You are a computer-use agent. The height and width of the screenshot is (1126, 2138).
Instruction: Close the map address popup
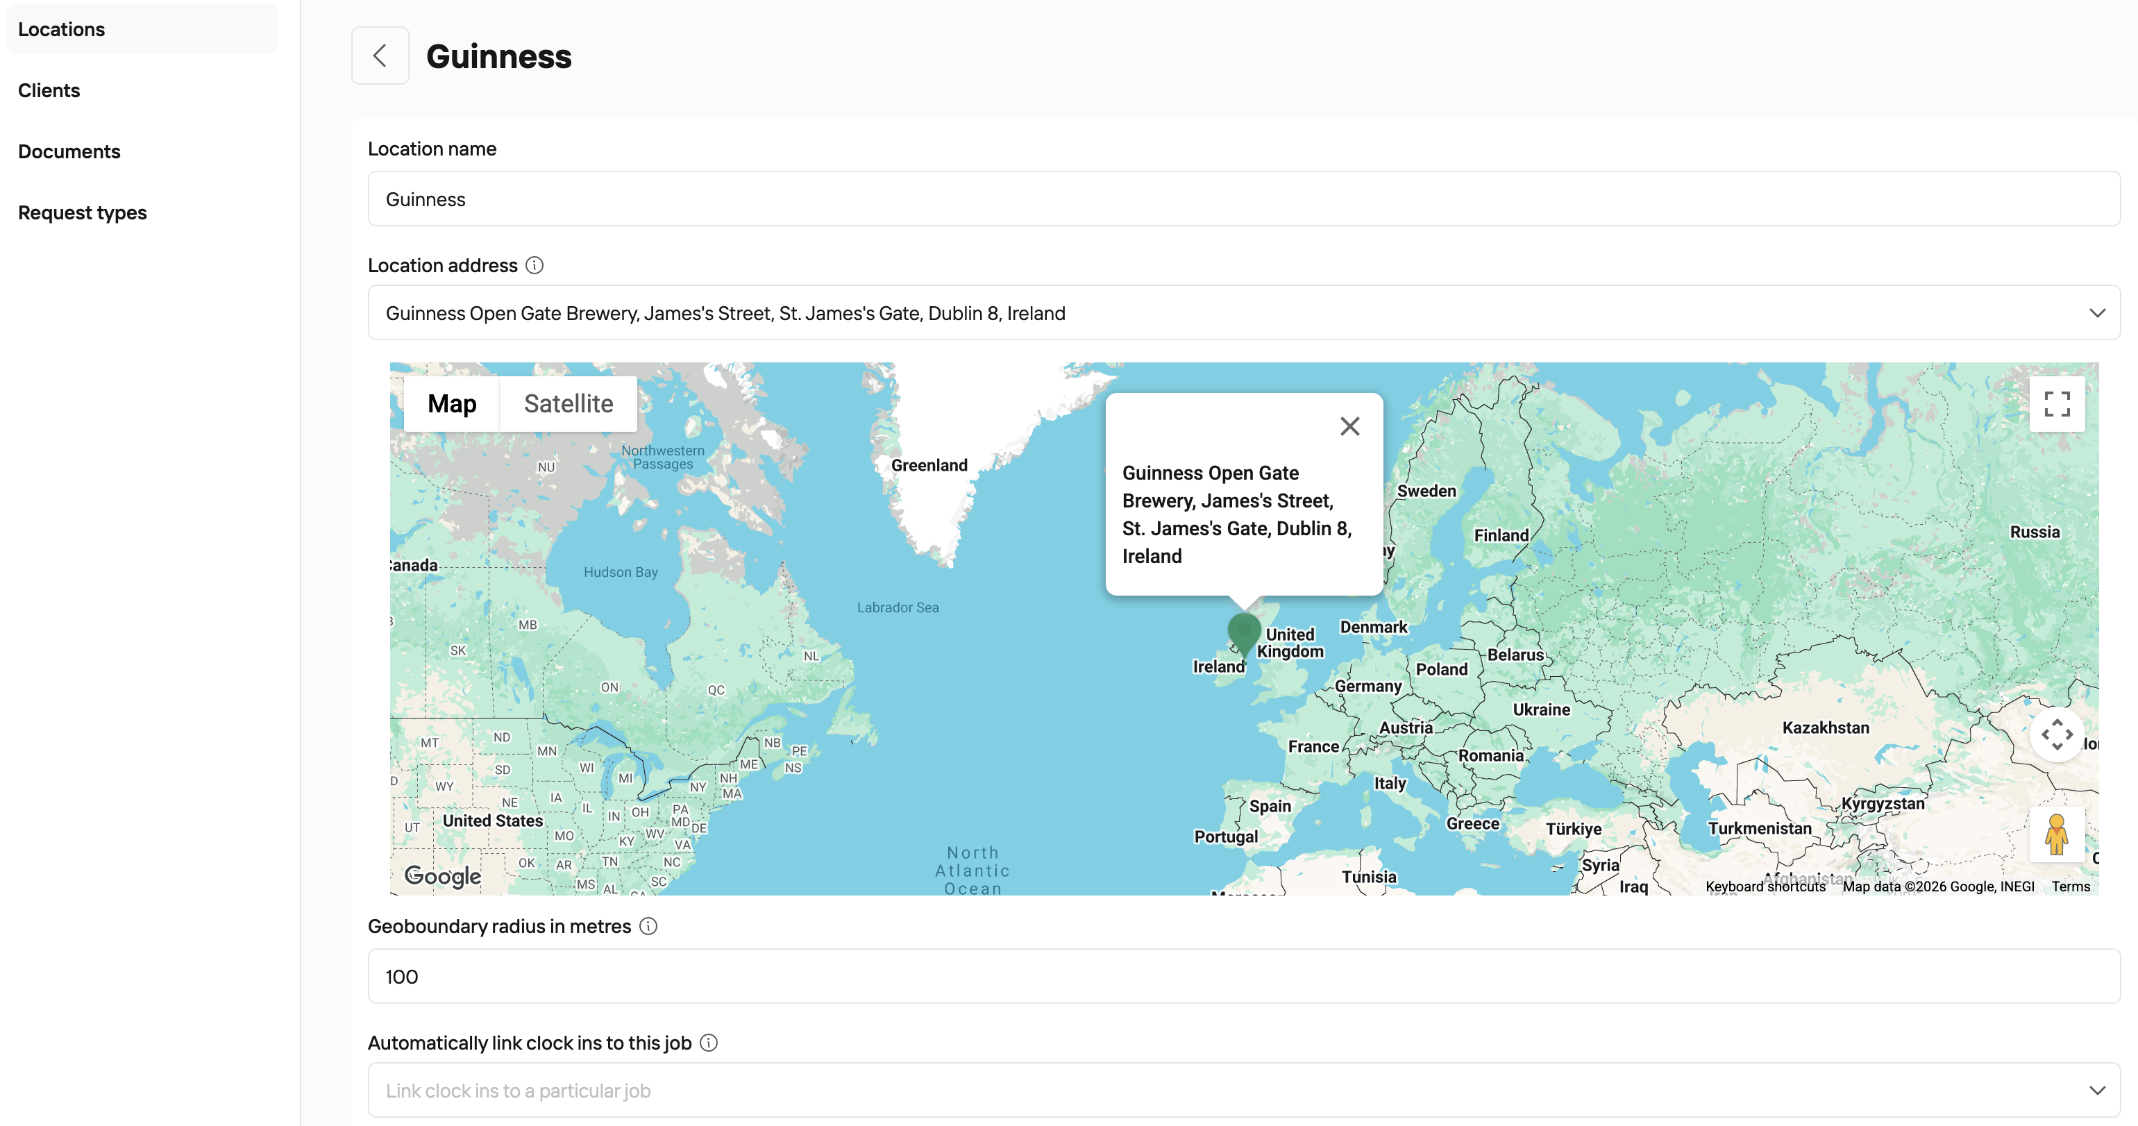pyautogui.click(x=1349, y=426)
